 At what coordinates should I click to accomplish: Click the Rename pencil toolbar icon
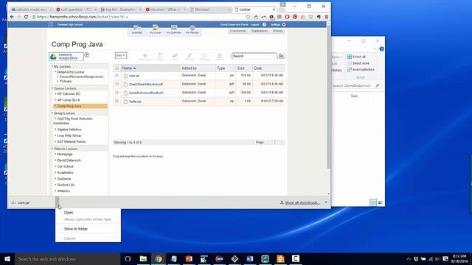[190, 56]
